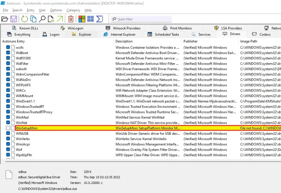Viewport: 281px width, 193px height.
Task: Uncheck the WpdUpFltr entry checkbox
Action: 8,155
